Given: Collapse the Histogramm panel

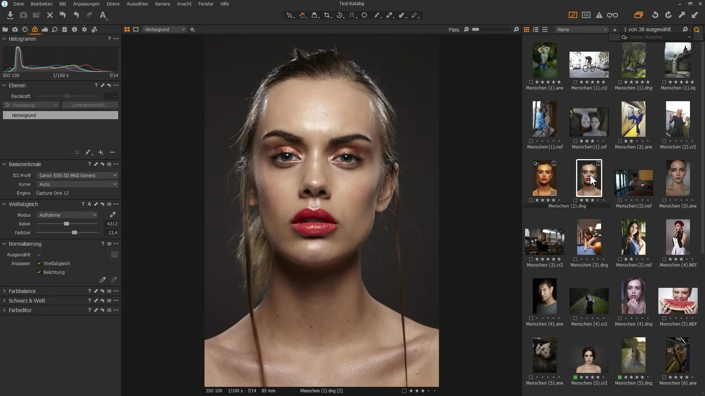Looking at the screenshot, I should tap(4, 39).
